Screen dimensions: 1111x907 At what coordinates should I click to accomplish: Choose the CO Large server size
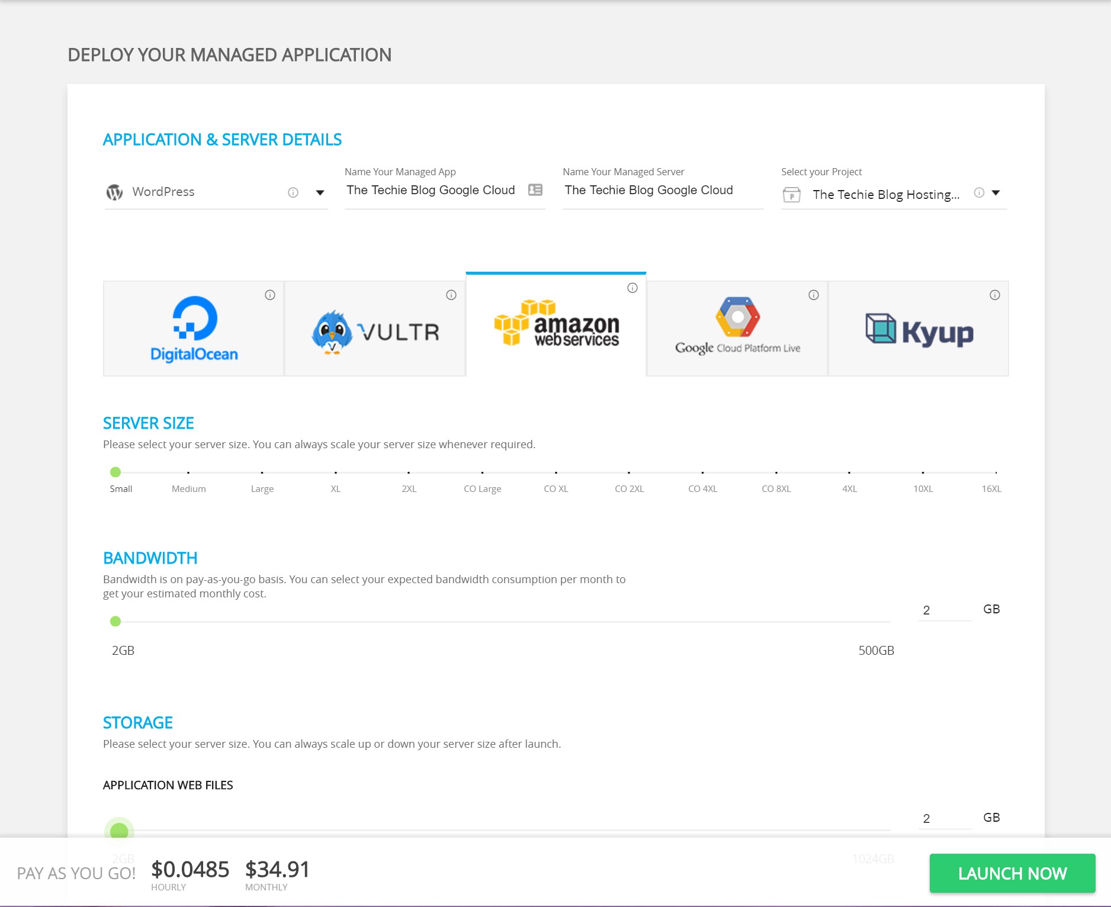pos(483,489)
